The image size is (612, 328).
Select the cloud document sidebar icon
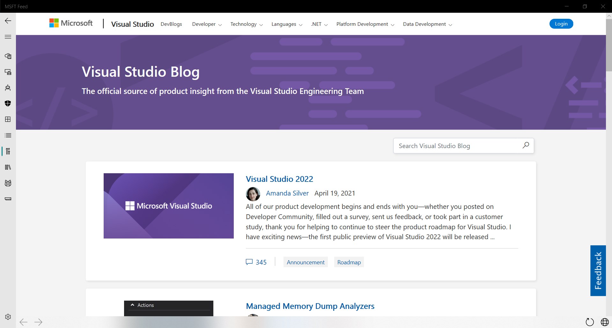[x=8, y=56]
